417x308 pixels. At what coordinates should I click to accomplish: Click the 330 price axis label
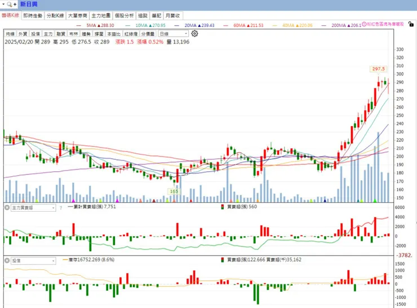point(400,50)
